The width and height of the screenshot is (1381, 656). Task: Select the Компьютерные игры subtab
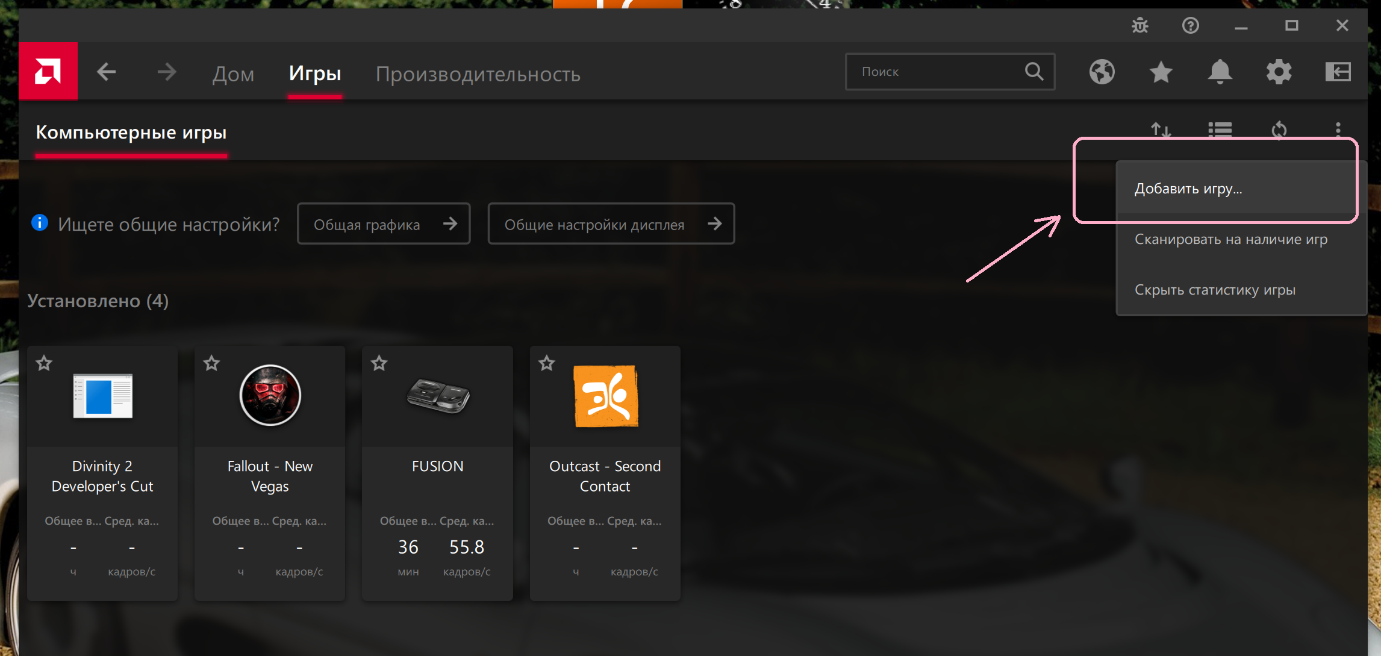[131, 133]
